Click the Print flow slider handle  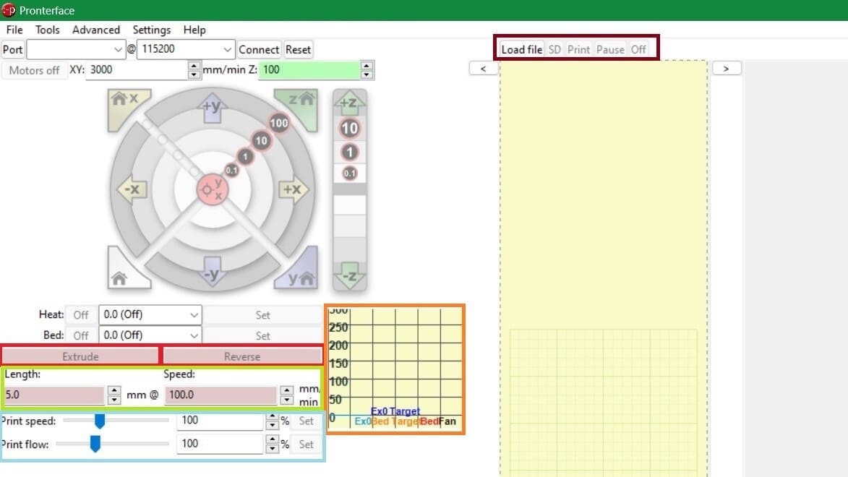[95, 444]
